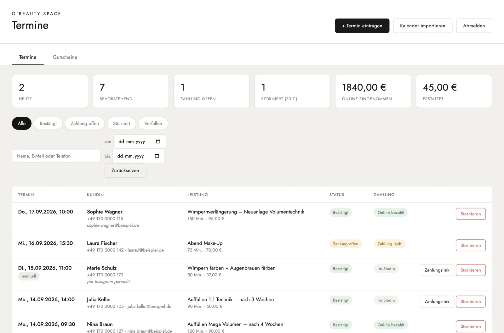Click 'Im Studio' badge in Marie Schulz's row
This screenshot has height=333, width=504.
click(x=386, y=269)
